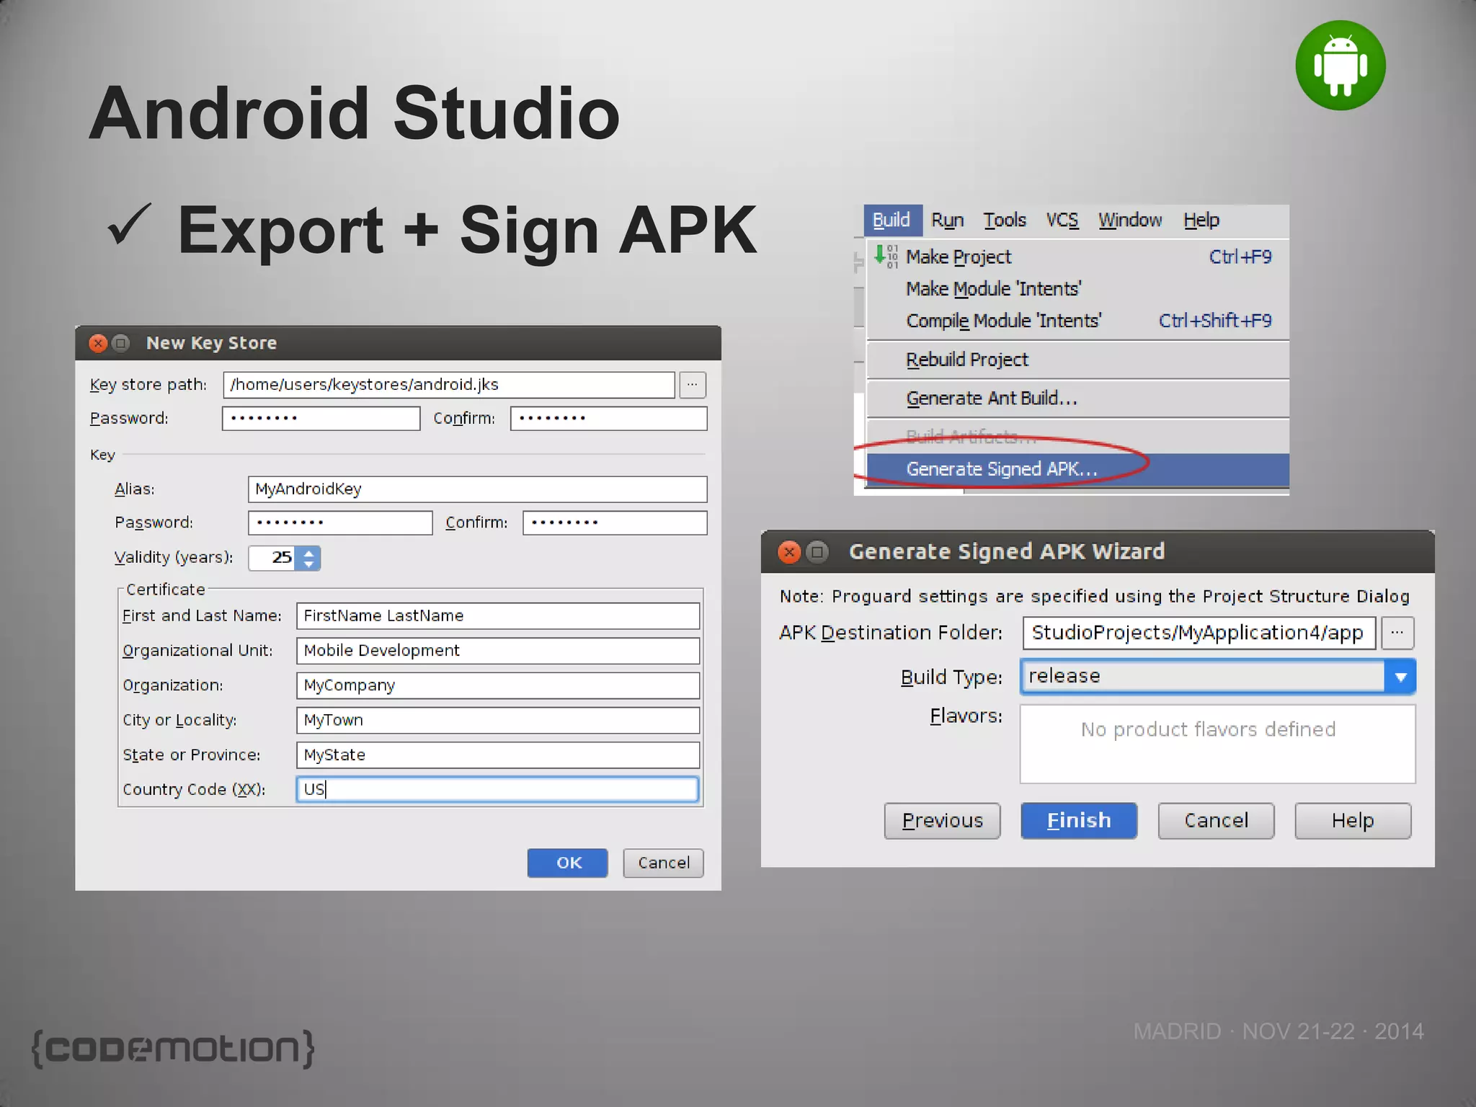Choose Make Module 'Intents' entry
This screenshot has height=1107, width=1476.
(x=1078, y=288)
